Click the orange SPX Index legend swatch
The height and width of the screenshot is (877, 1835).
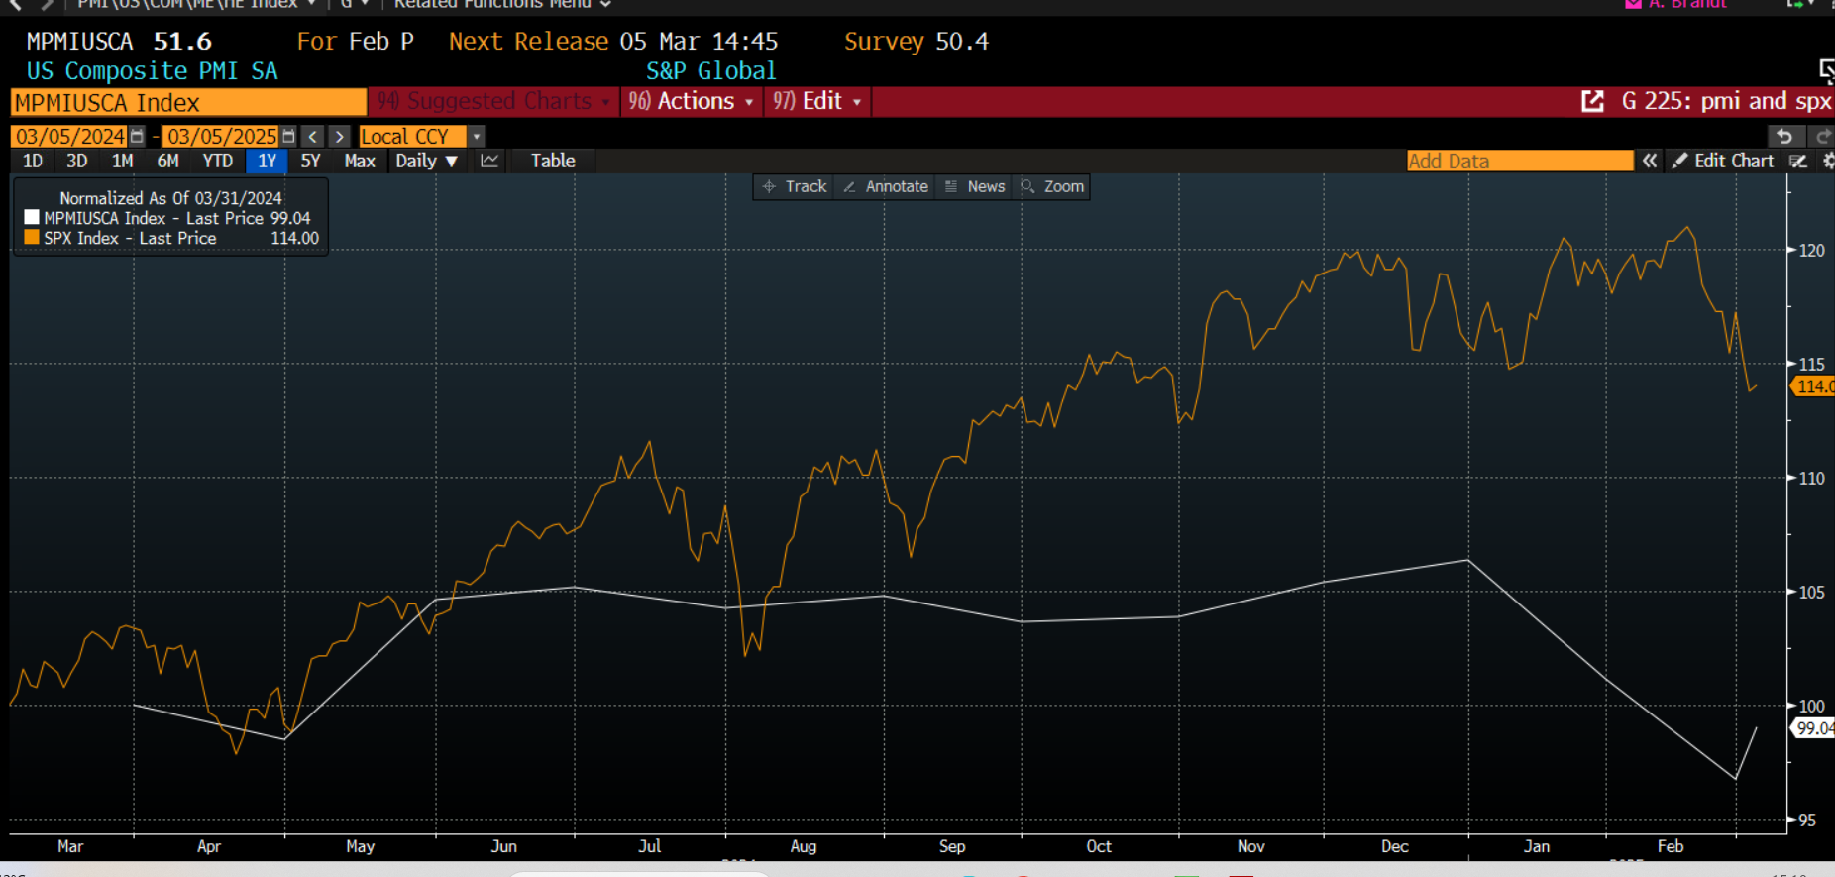(32, 238)
